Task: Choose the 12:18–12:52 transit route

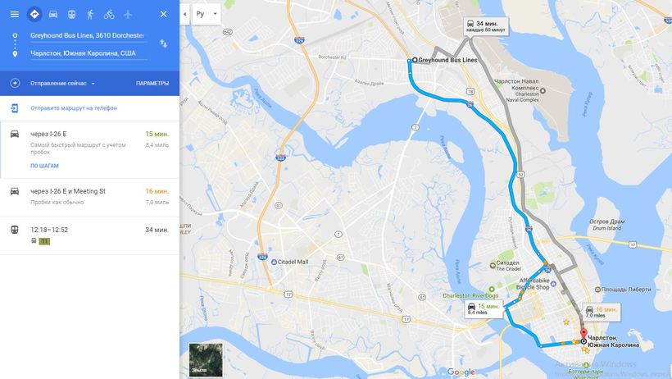Action: pos(89,235)
